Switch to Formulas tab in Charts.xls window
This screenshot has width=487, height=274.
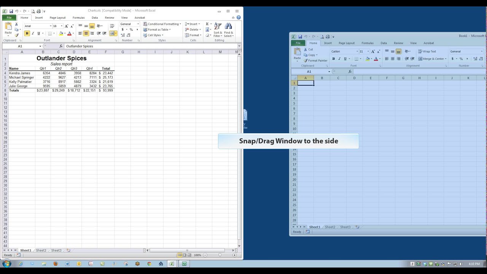point(79,18)
